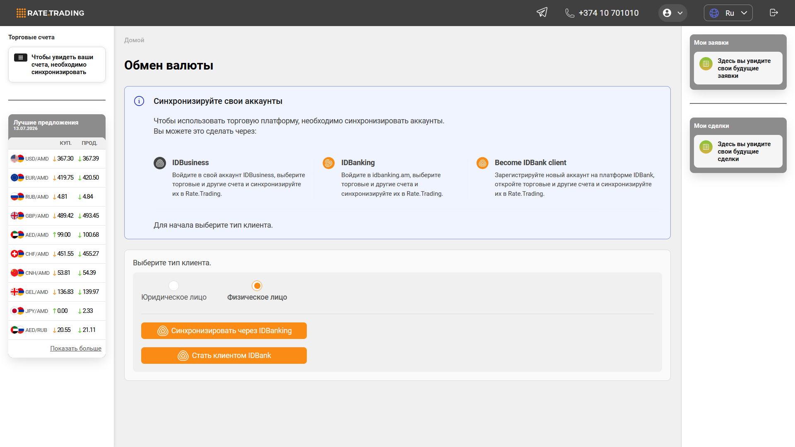The height and width of the screenshot is (447, 795).
Task: Click the globe icon in language selector
Action: (714, 13)
